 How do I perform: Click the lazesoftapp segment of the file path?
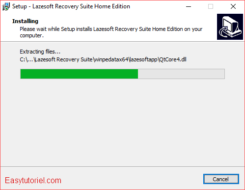(x=143, y=59)
